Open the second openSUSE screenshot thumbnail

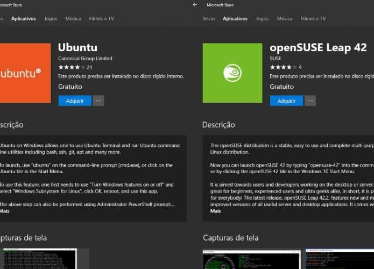(x=340, y=259)
